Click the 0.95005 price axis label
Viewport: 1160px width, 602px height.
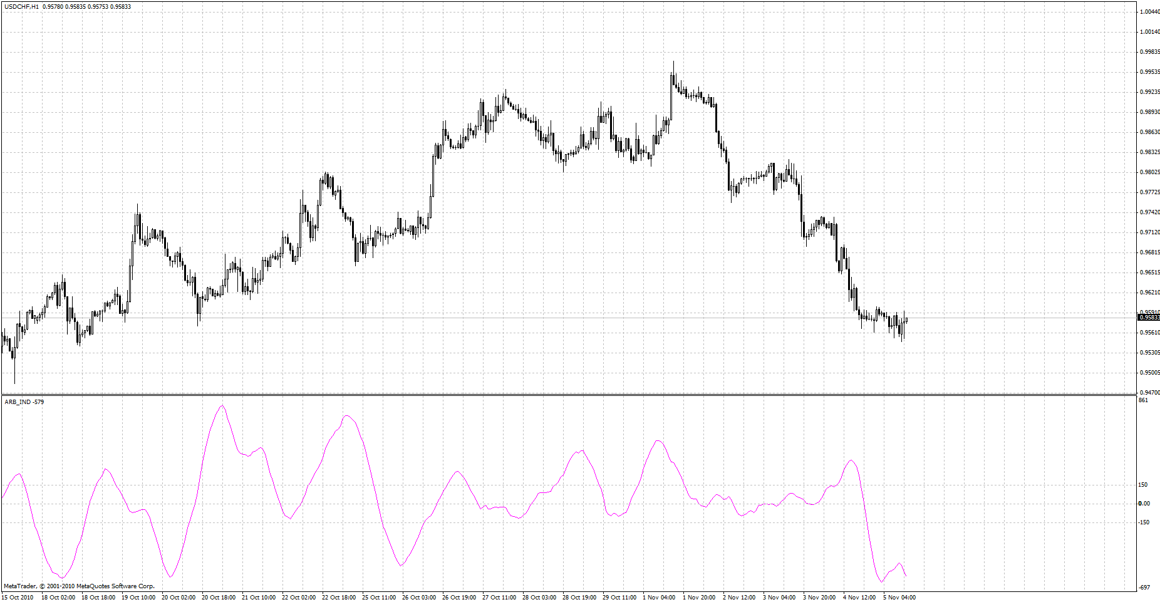pyautogui.click(x=1150, y=373)
